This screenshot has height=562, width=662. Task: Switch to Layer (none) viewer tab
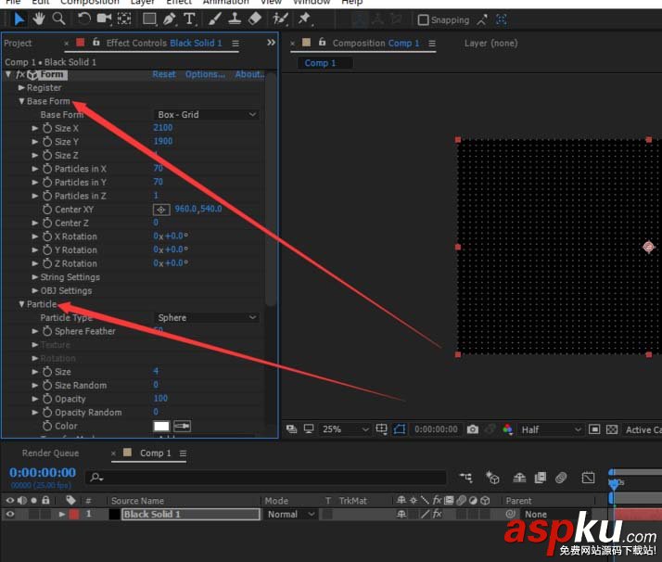(x=490, y=43)
